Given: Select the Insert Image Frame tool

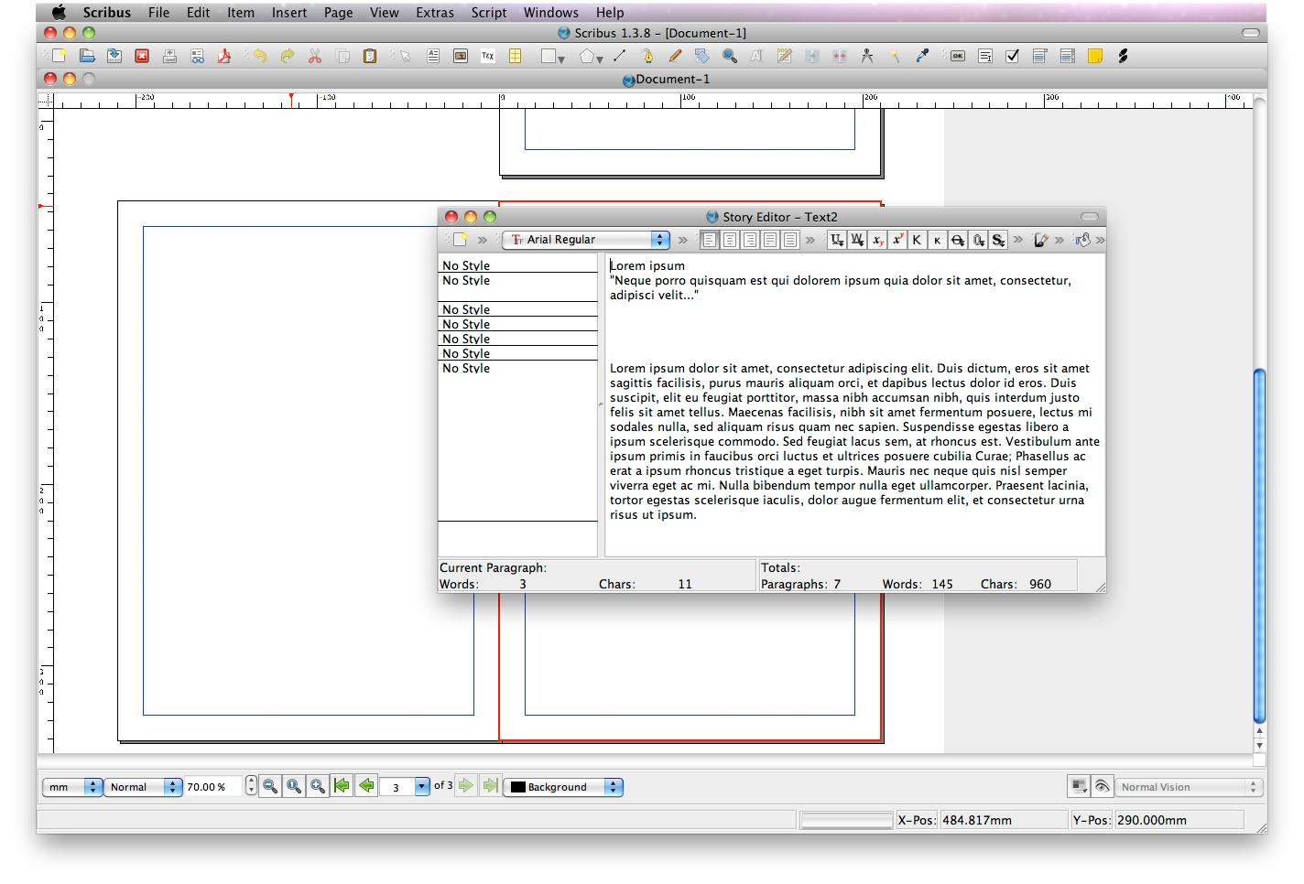Looking at the screenshot, I should [x=461, y=56].
